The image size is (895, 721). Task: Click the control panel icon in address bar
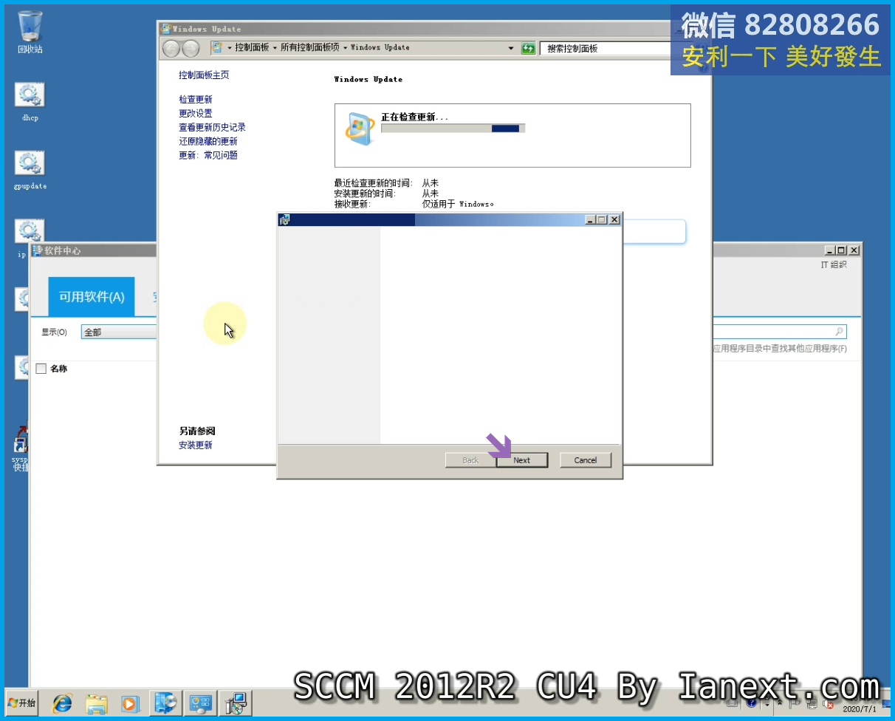click(217, 47)
